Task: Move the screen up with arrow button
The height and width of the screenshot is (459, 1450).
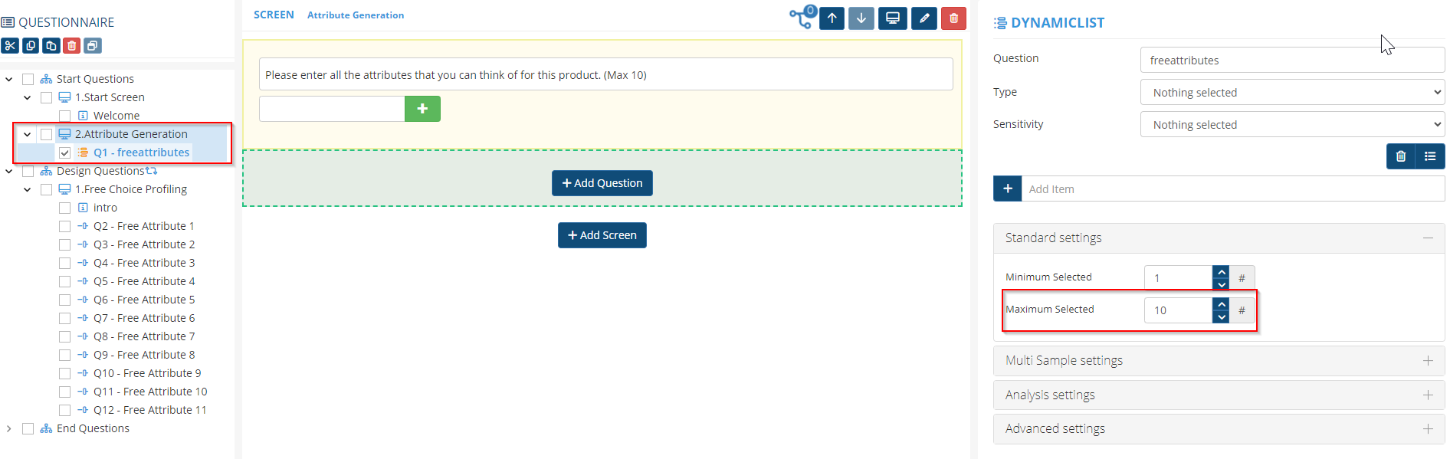Action: click(x=832, y=18)
